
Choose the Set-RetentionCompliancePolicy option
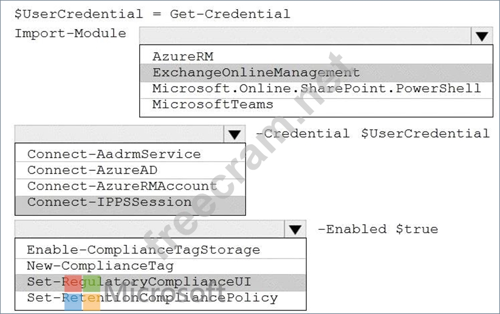point(152,298)
